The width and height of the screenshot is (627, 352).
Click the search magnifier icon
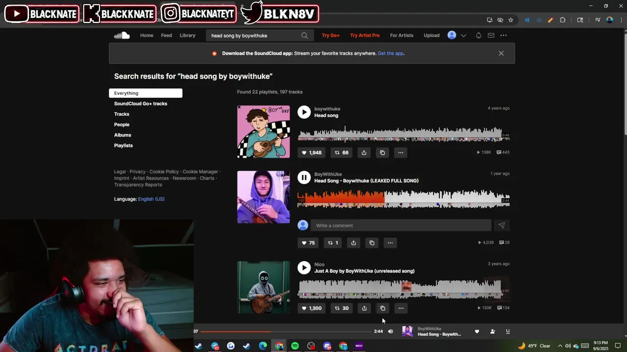(x=305, y=35)
